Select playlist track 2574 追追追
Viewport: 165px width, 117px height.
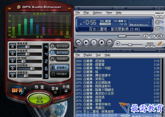tap(117, 97)
